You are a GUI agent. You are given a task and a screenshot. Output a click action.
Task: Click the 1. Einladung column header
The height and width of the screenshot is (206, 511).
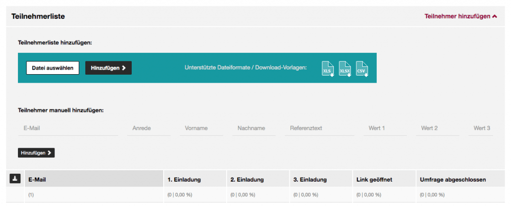point(195,179)
